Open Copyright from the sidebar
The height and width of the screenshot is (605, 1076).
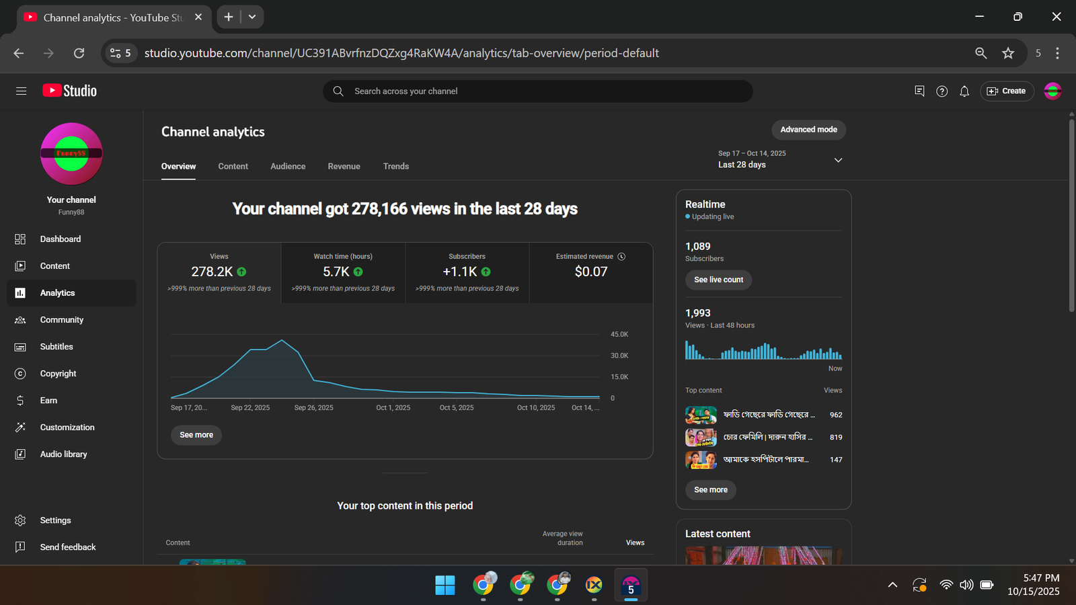tap(58, 374)
